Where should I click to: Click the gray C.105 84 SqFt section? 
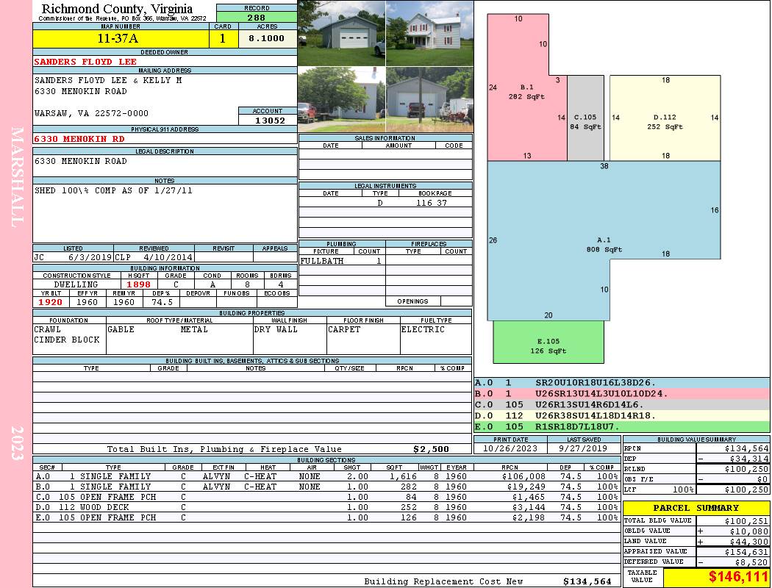click(585, 118)
